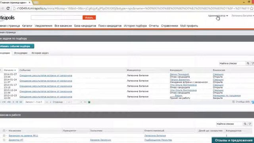Viewport: 254px width, 143px height.
Task: Show 50 records per page
Action: pos(21,102)
